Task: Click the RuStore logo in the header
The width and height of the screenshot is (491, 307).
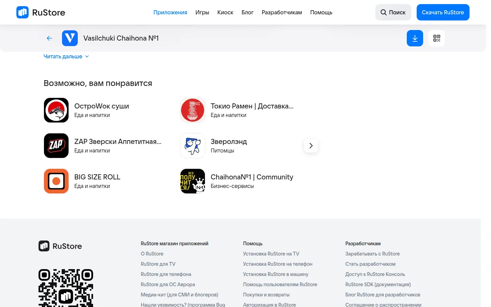Action: [x=41, y=12]
